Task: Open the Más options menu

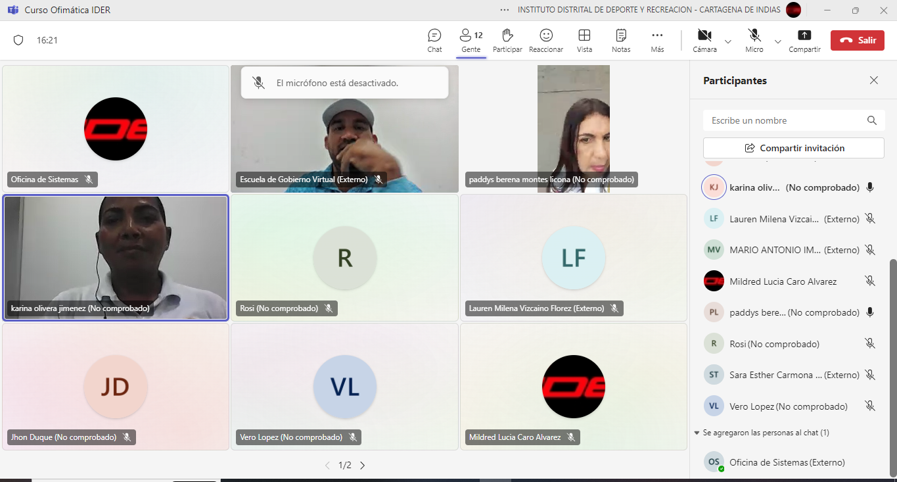Action: 657,40
